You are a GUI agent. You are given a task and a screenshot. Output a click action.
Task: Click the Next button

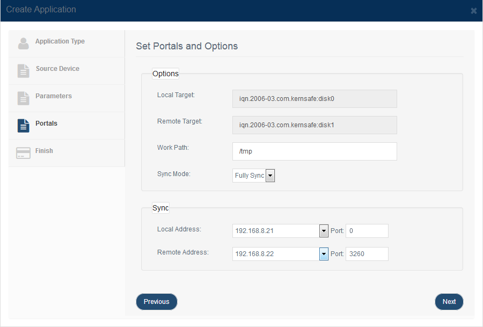coord(449,302)
